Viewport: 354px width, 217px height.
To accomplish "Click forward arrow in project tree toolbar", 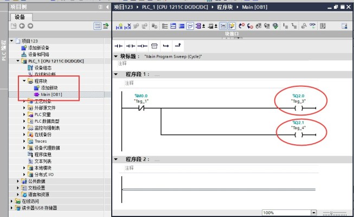I will [30, 25].
